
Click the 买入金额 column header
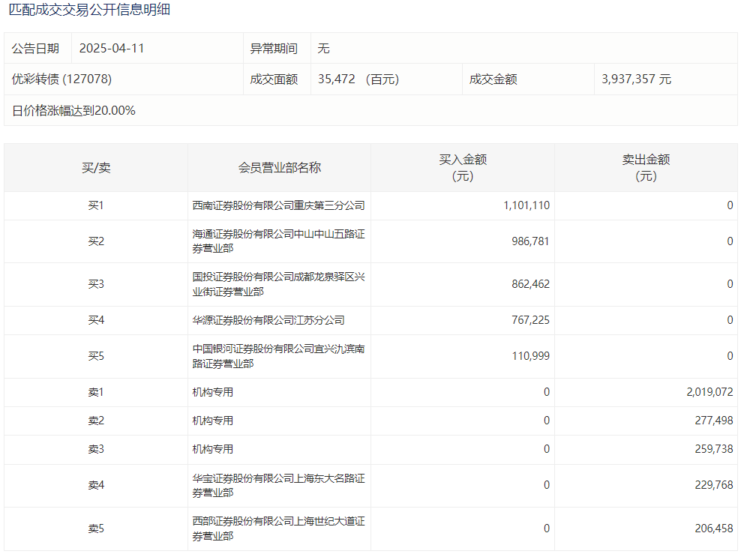pyautogui.click(x=463, y=168)
